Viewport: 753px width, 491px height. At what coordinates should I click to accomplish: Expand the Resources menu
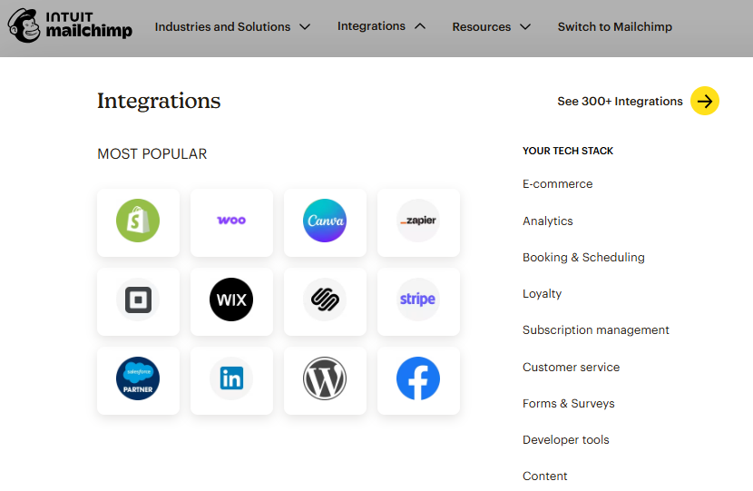(x=492, y=27)
